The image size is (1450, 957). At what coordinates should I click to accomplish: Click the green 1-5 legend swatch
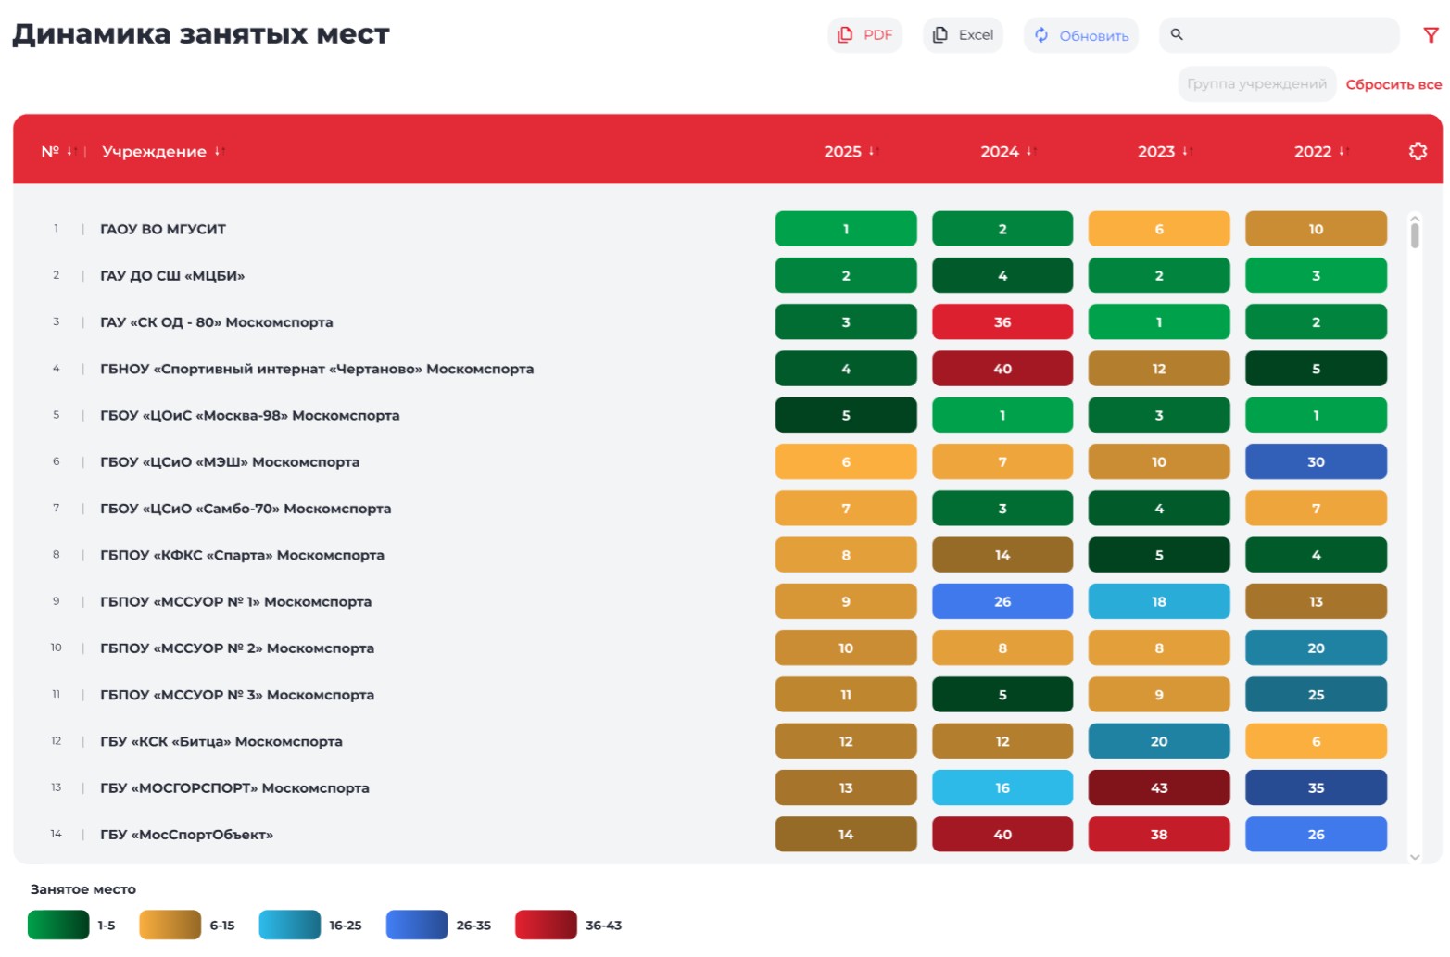[58, 925]
